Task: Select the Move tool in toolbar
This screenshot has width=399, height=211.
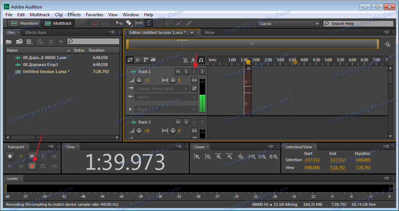Action: (119, 23)
